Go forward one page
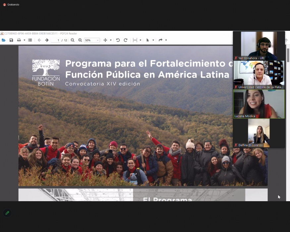The width and height of the screenshot is (290, 232). click(x=46, y=40)
